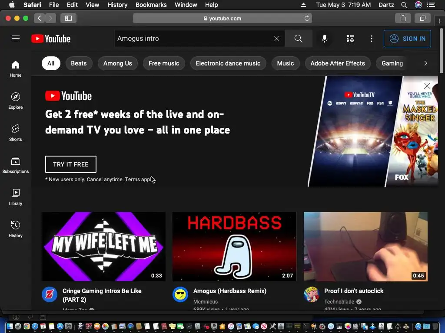Dismiss the YouTube TV ad banner
Image resolution: width=445 pixels, height=333 pixels.
coord(427,86)
